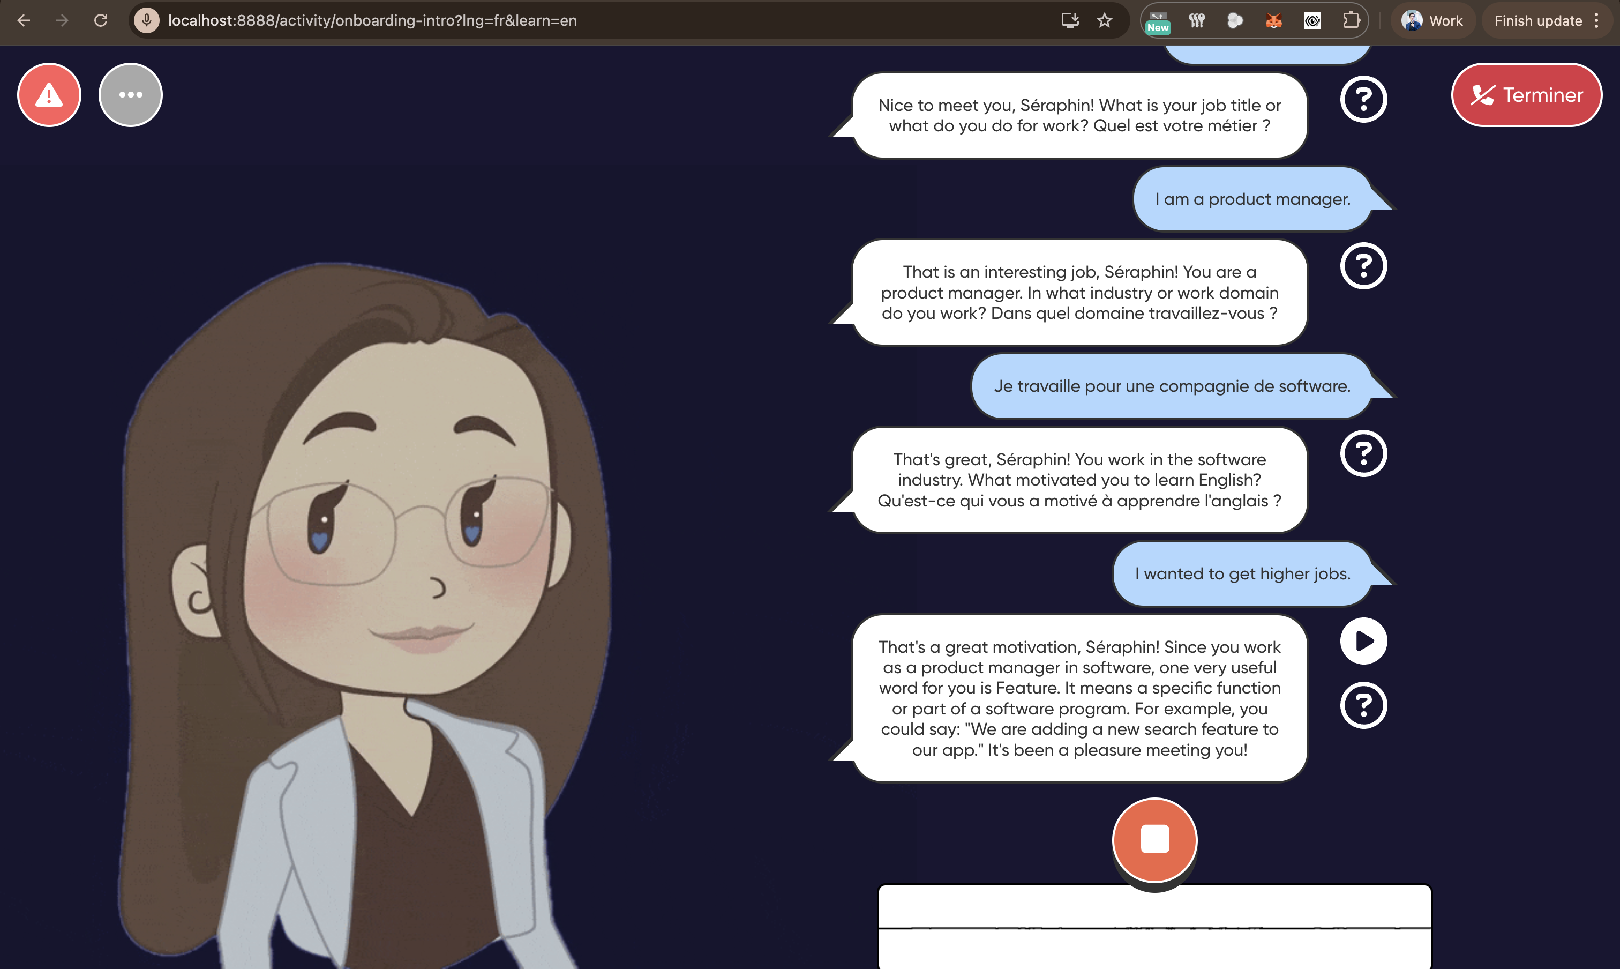Image resolution: width=1620 pixels, height=969 pixels.
Task: Click help icon beside industry question
Action: [x=1363, y=266]
